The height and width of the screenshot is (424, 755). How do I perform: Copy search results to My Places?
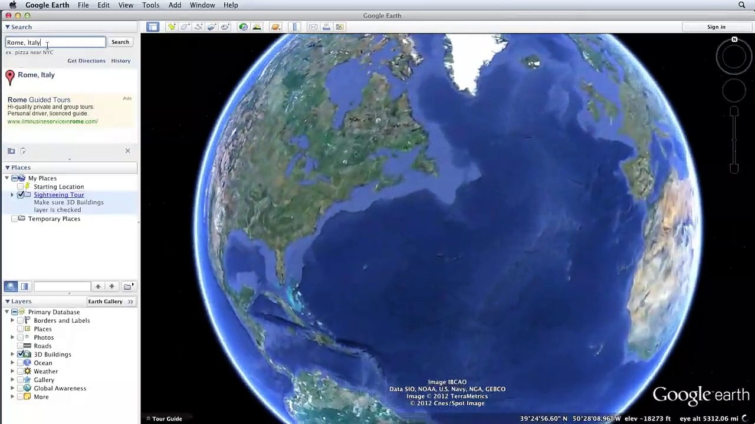tap(11, 151)
